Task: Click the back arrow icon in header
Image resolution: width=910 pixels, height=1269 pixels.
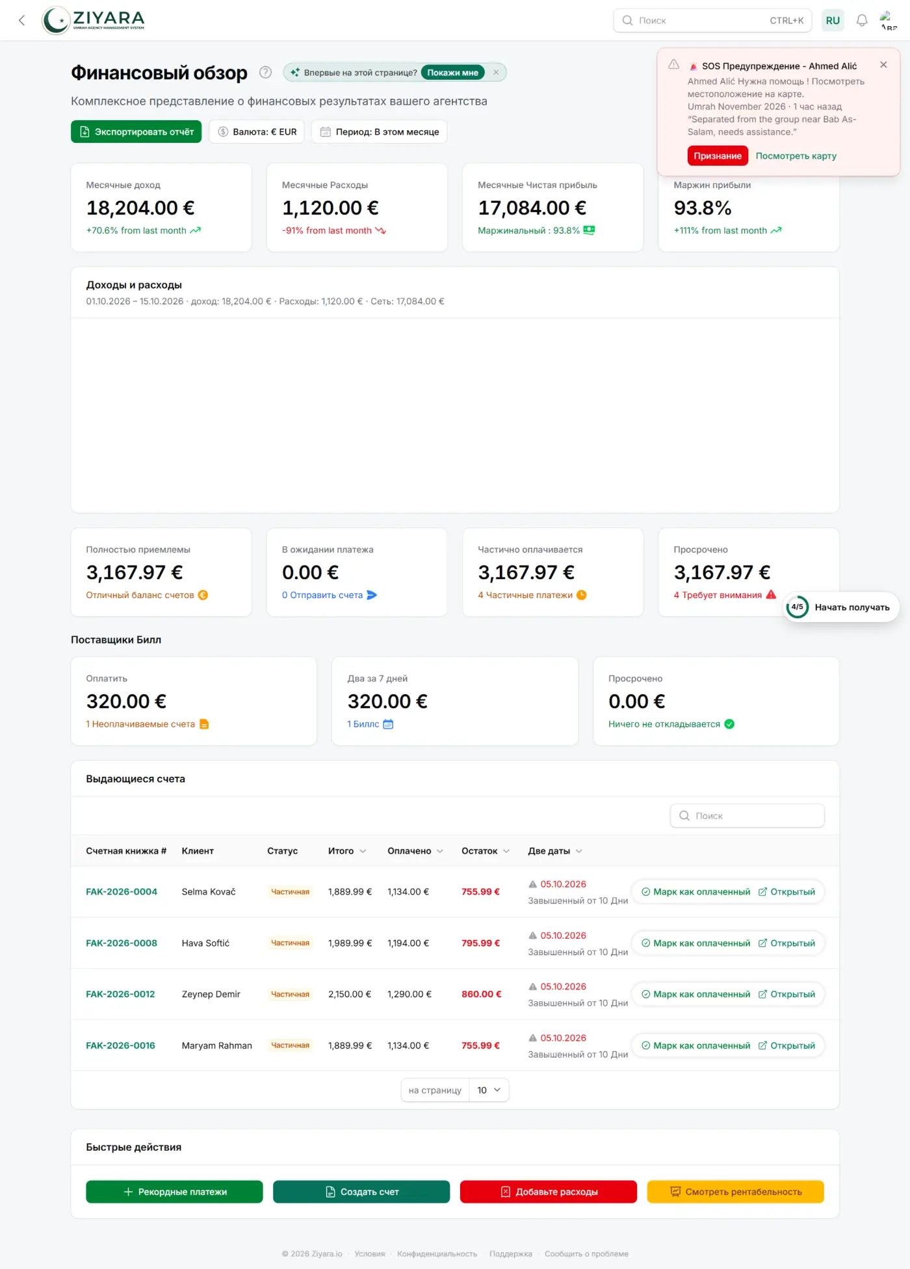Action: [x=22, y=20]
